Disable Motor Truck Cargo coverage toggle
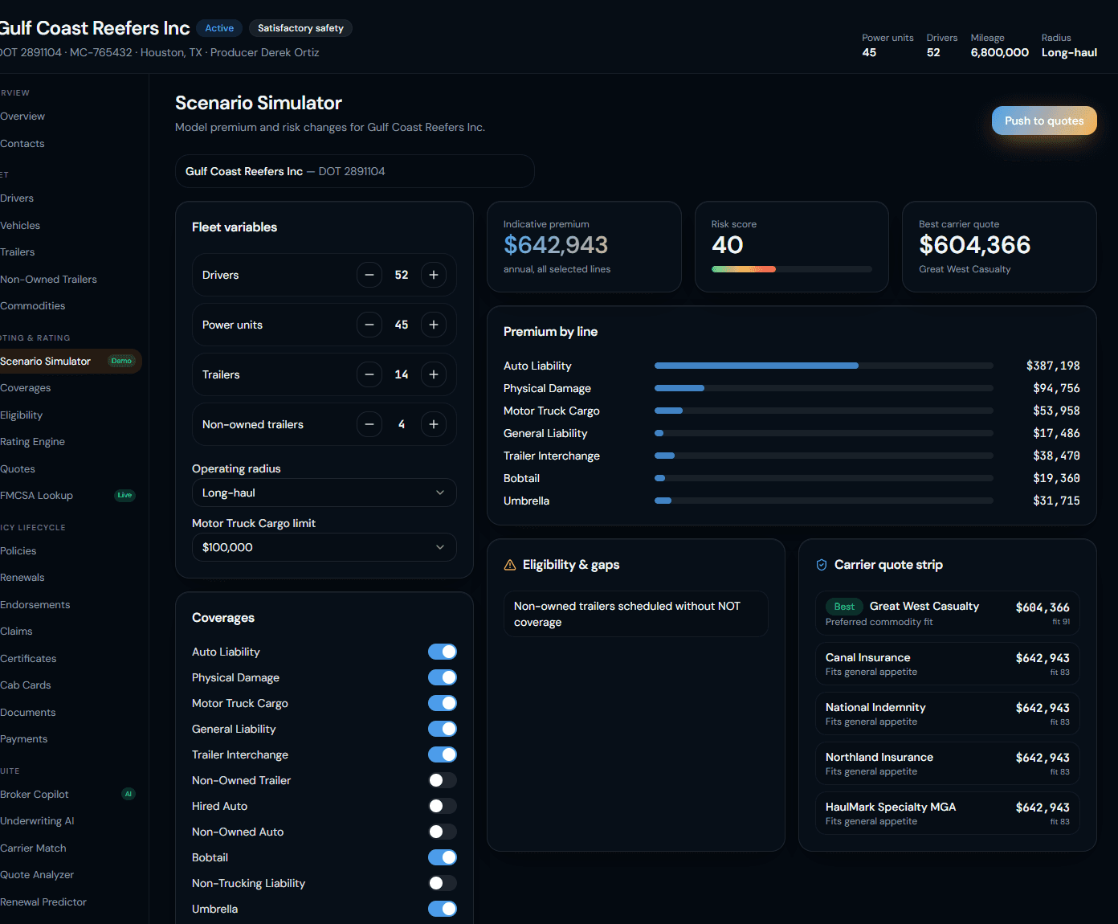 click(x=443, y=703)
